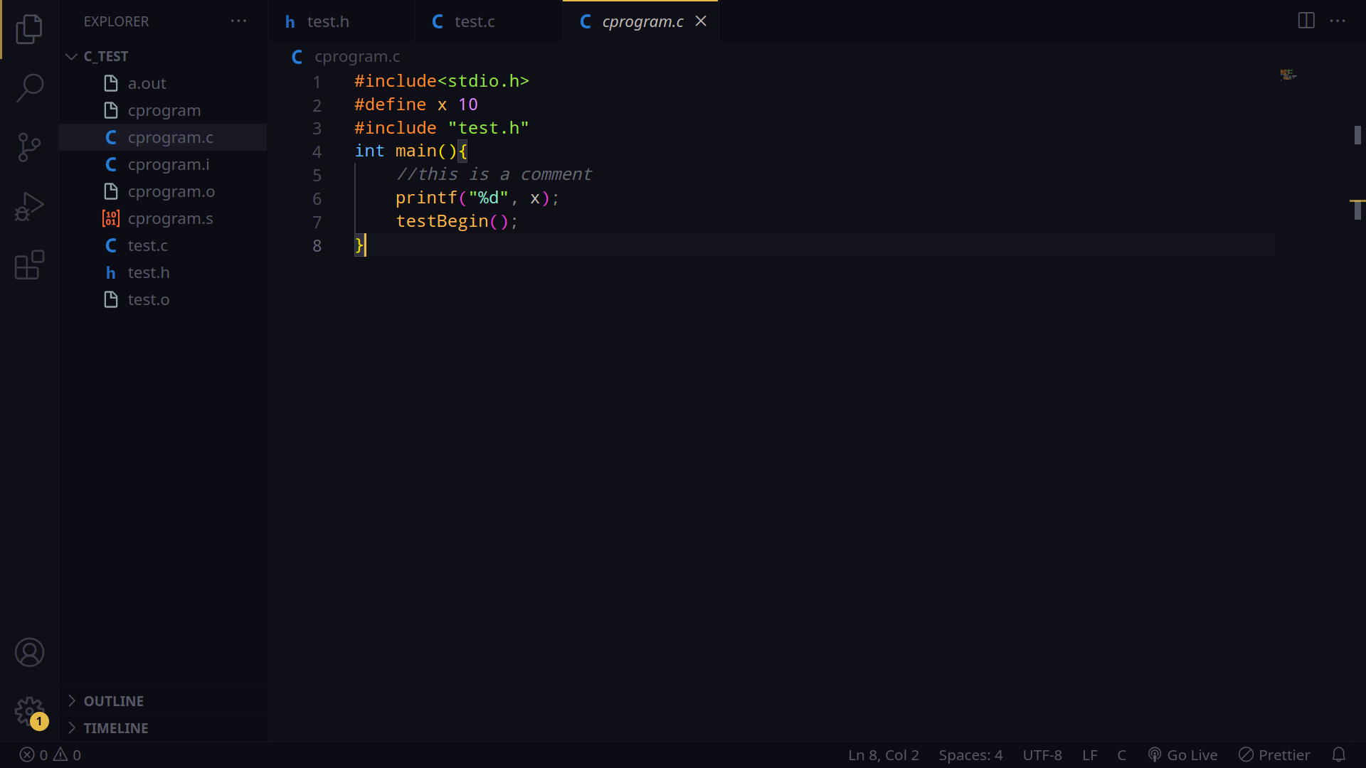Expand the TIMELINE section

click(x=115, y=728)
